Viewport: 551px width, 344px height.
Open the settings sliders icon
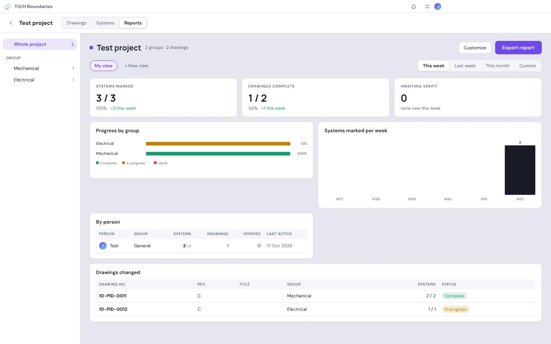point(427,6)
